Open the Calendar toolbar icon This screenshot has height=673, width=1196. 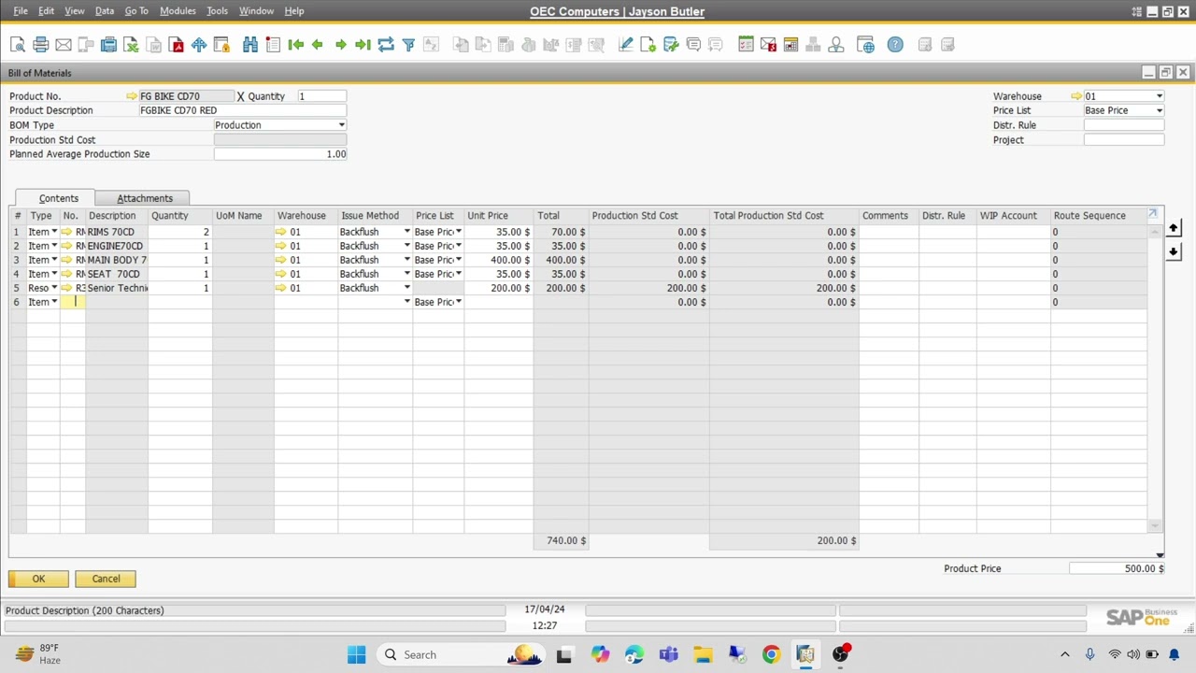click(x=790, y=45)
